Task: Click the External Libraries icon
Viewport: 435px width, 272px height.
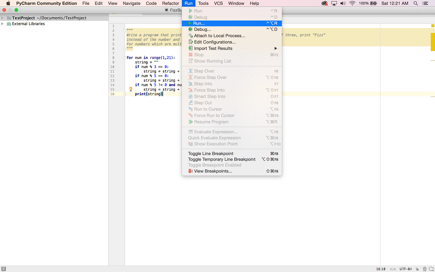Action: [x=9, y=24]
